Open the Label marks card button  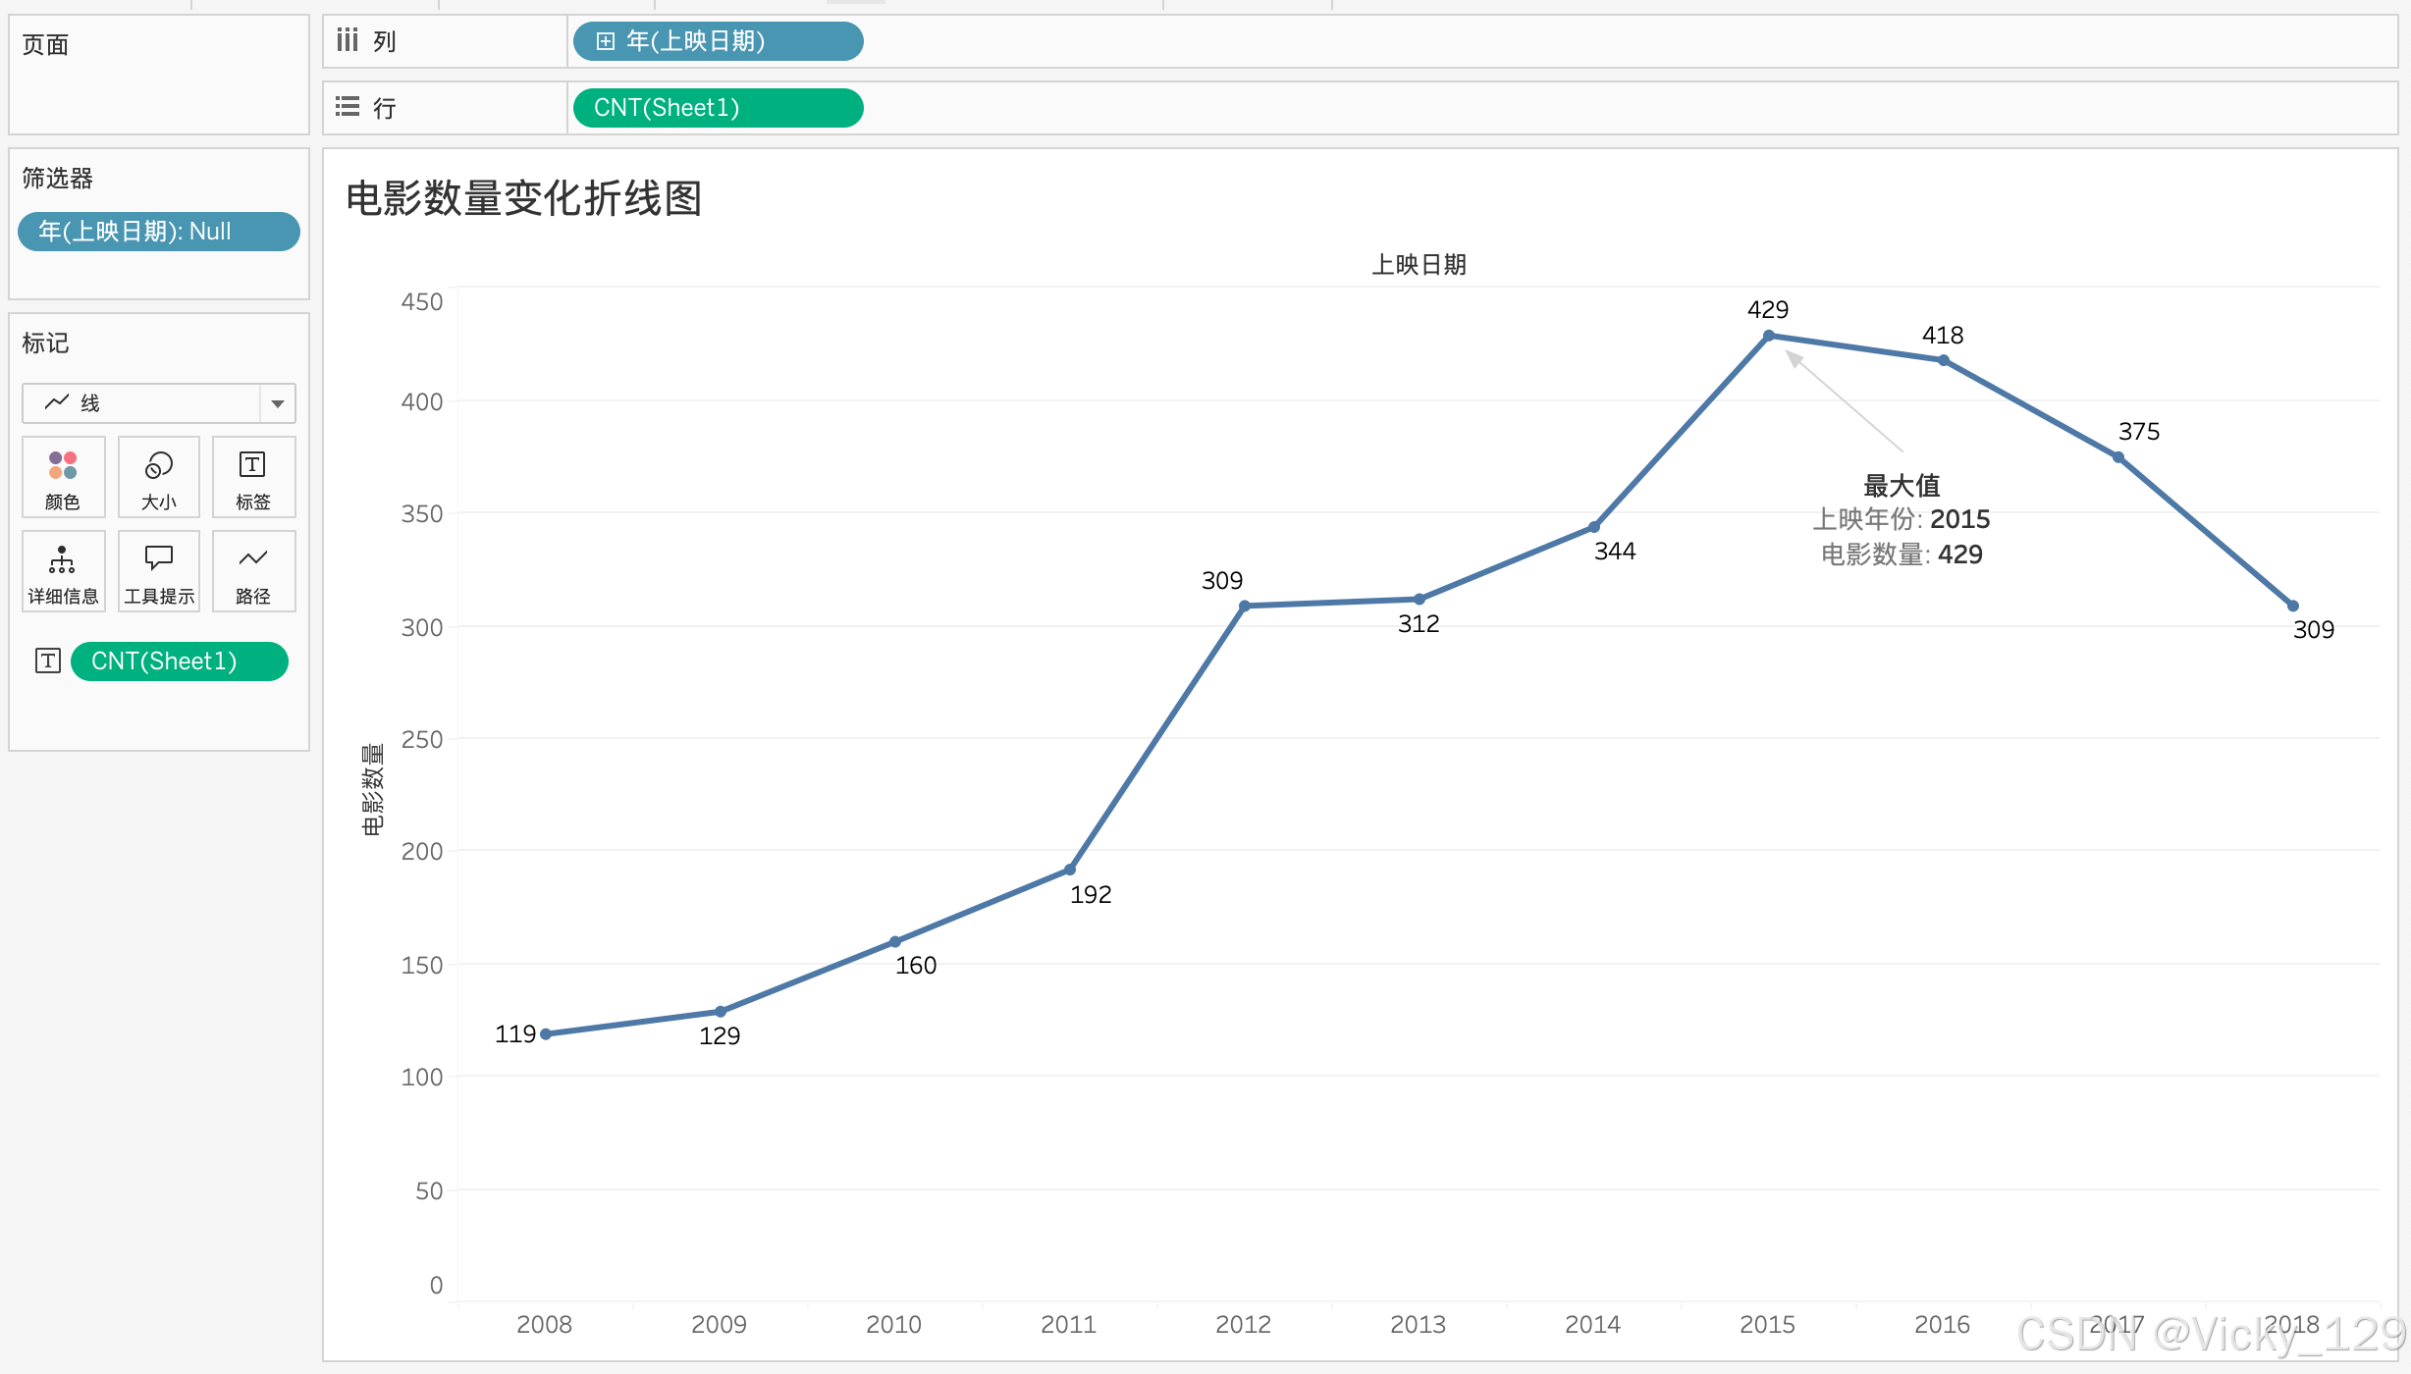pos(252,477)
